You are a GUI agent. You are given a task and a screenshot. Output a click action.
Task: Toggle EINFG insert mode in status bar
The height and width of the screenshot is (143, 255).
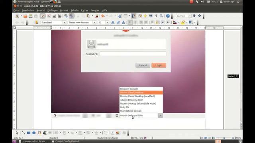pos(135,138)
